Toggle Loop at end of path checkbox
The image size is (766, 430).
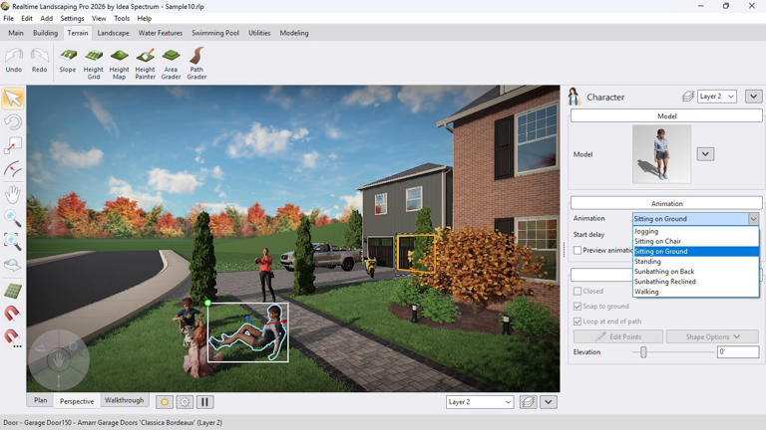tap(577, 322)
